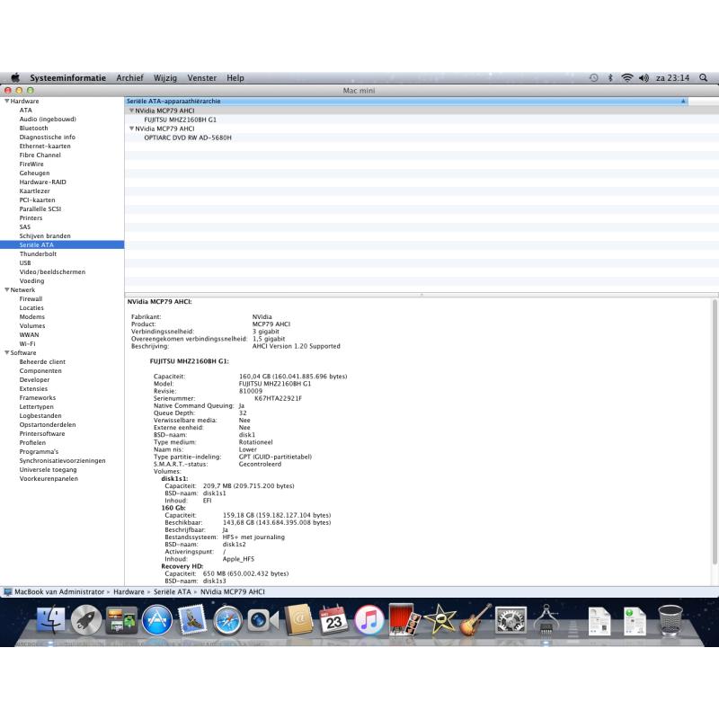The width and height of the screenshot is (719, 719).
Task: Click the Bluetooth menu bar icon
Action: [610, 77]
